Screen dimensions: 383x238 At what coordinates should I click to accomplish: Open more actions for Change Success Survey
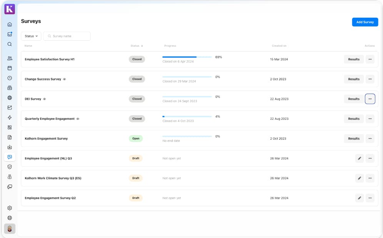[370, 79]
